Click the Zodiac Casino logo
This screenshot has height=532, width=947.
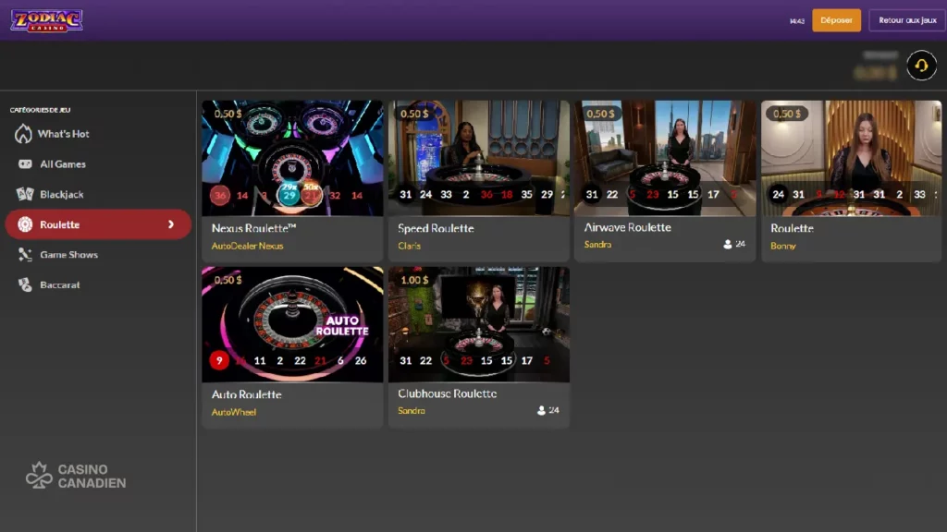(x=46, y=20)
